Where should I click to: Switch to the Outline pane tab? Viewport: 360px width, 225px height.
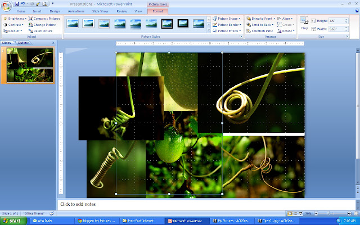click(23, 43)
